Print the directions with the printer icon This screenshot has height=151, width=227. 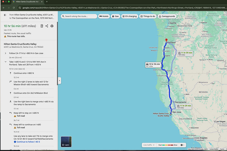click(x=52, y=26)
